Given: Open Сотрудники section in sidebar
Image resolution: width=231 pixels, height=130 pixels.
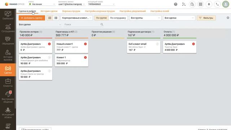Looking at the screenshot, I should click(x=8, y=28).
